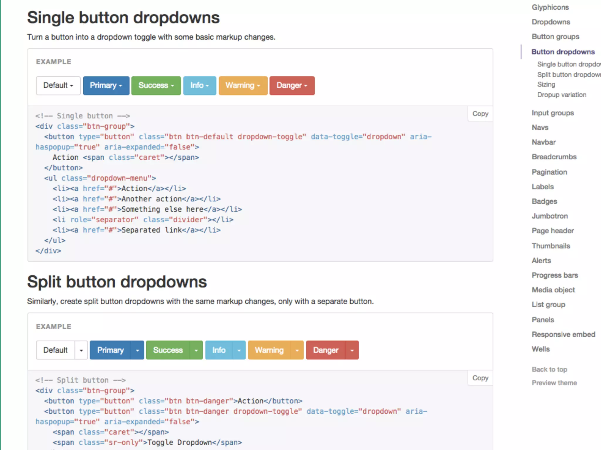The width and height of the screenshot is (601, 450).
Task: Click the caret toggle beside split Default button
Action: click(81, 350)
